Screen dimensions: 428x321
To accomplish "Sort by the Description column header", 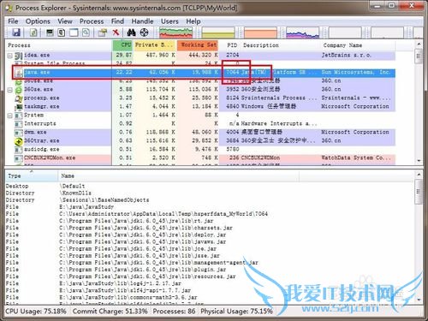I will [281, 45].
